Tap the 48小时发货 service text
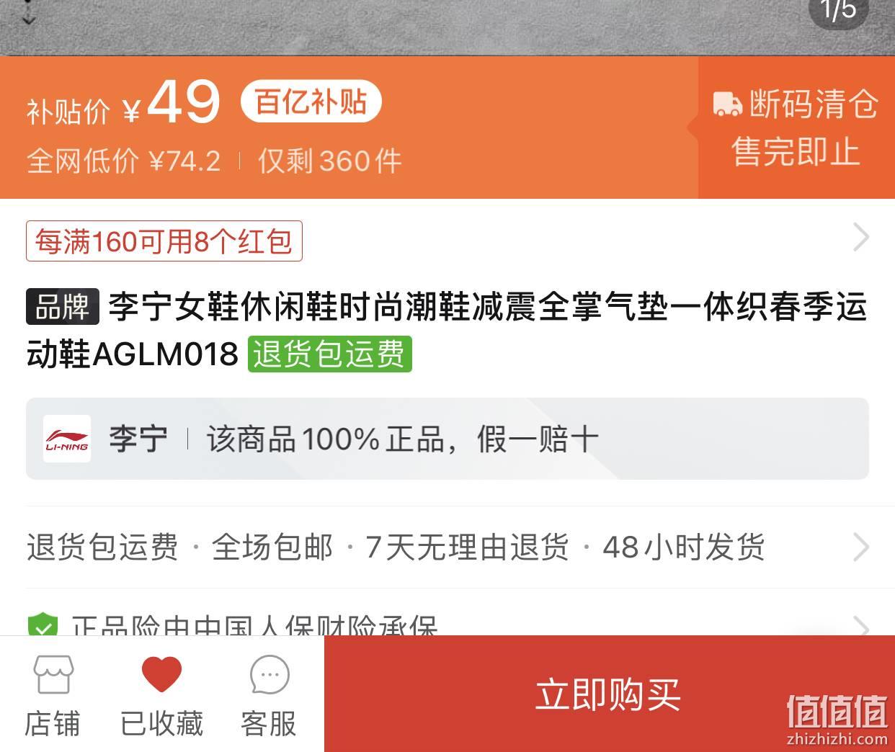The width and height of the screenshot is (895, 752). [x=683, y=547]
